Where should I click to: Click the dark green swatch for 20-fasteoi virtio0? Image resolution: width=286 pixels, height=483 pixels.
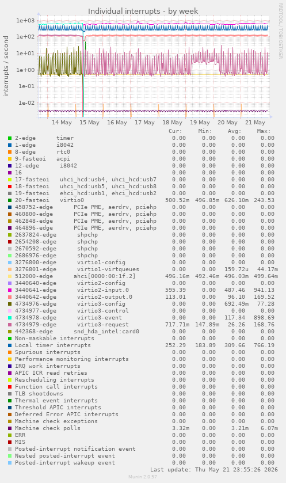[x=10, y=200]
